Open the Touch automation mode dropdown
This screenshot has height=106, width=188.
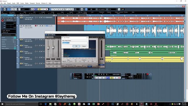(25, 9)
